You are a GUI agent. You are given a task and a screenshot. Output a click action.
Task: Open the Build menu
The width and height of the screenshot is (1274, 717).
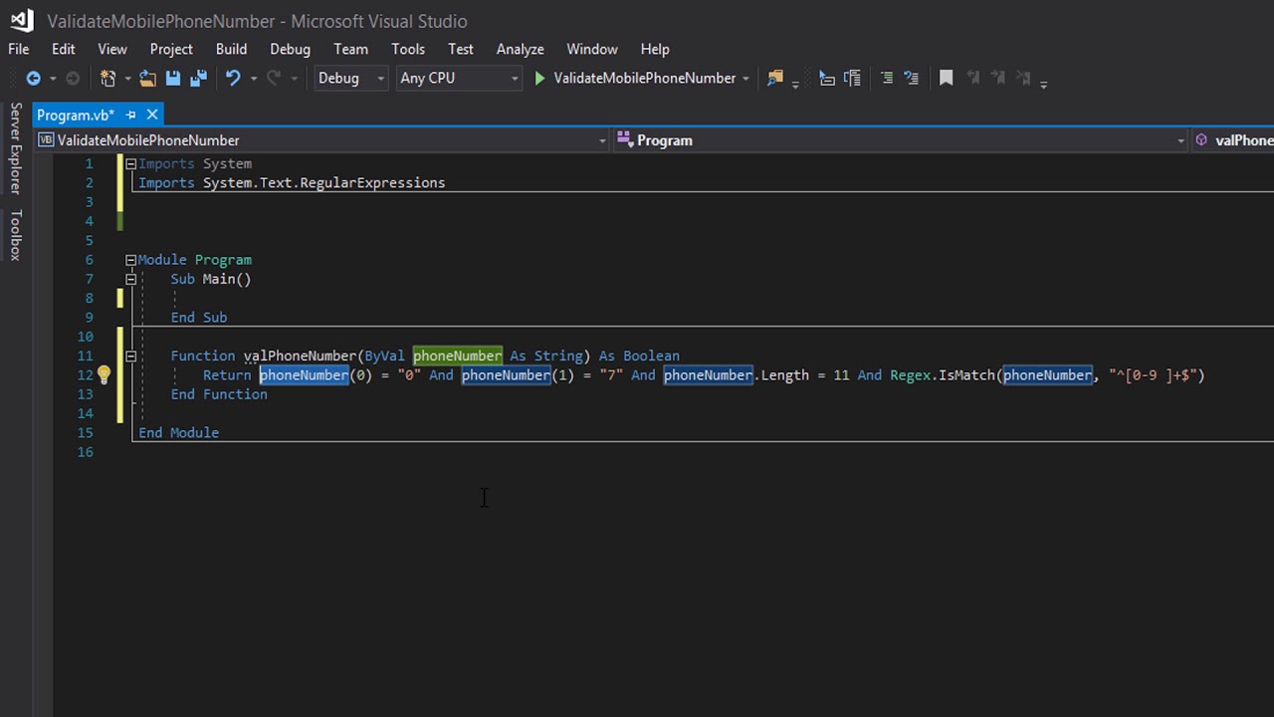[x=231, y=49]
